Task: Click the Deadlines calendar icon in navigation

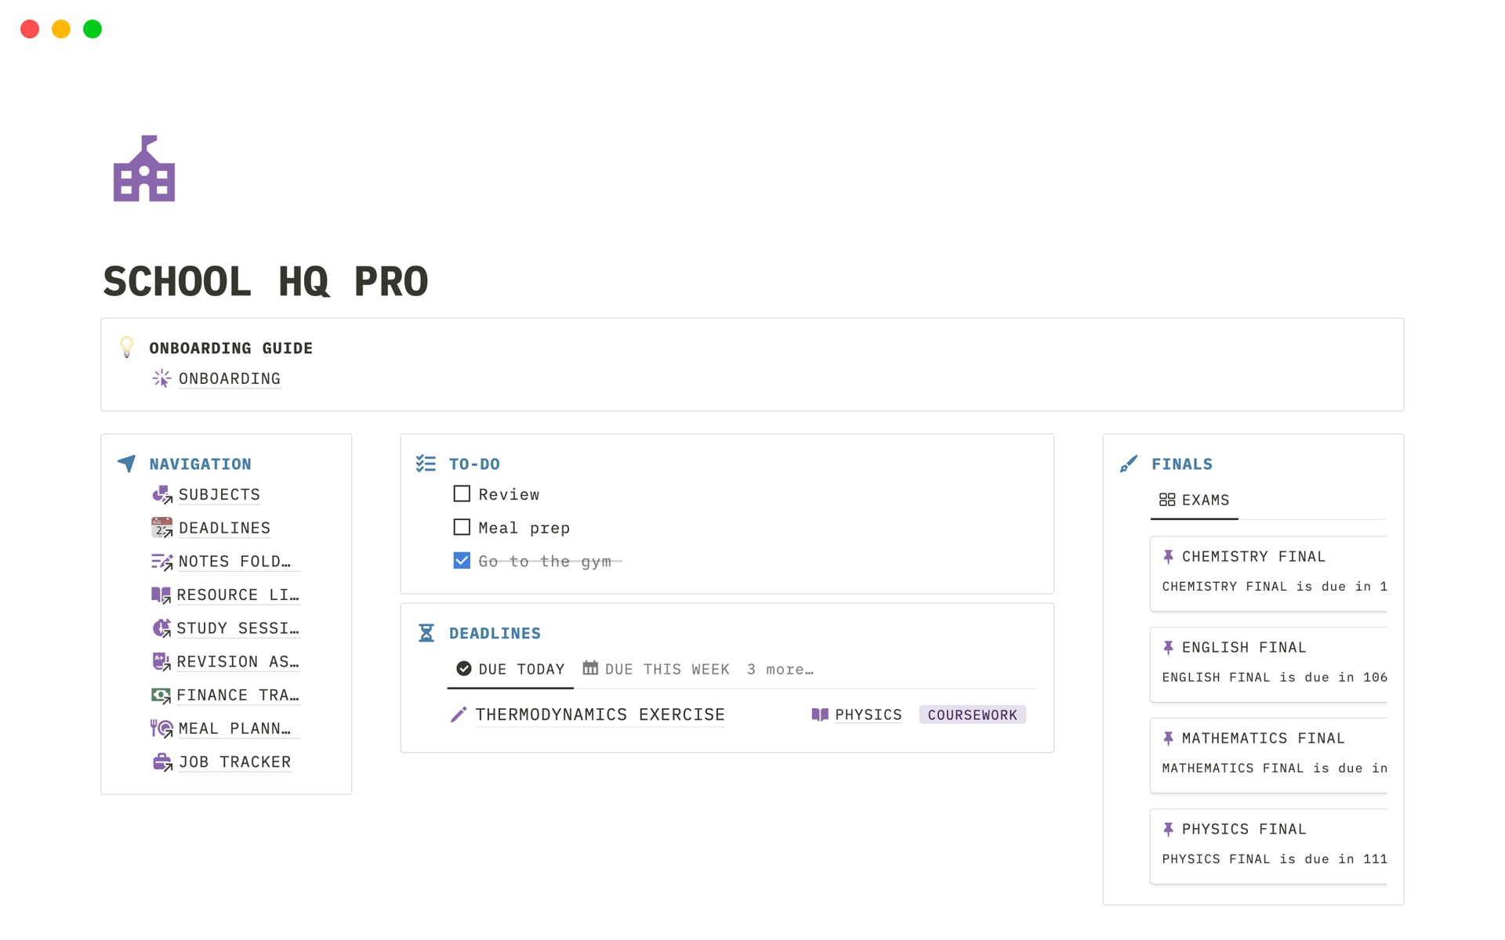Action: 161,527
